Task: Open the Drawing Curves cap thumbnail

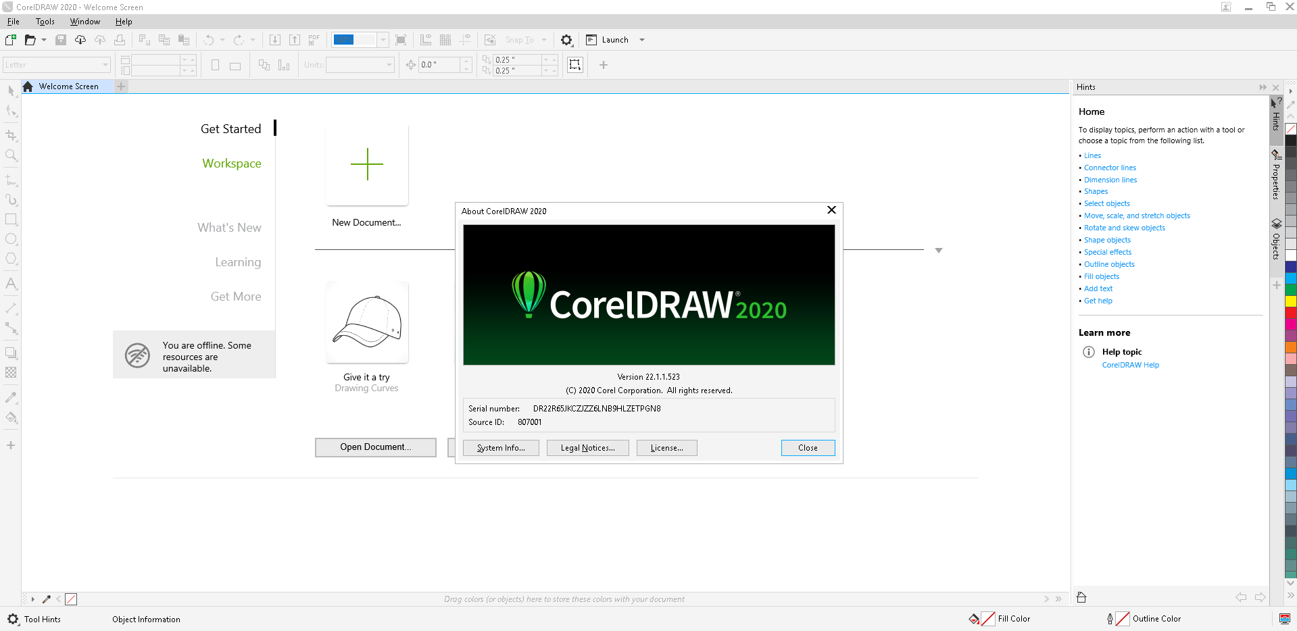Action: pos(367,322)
